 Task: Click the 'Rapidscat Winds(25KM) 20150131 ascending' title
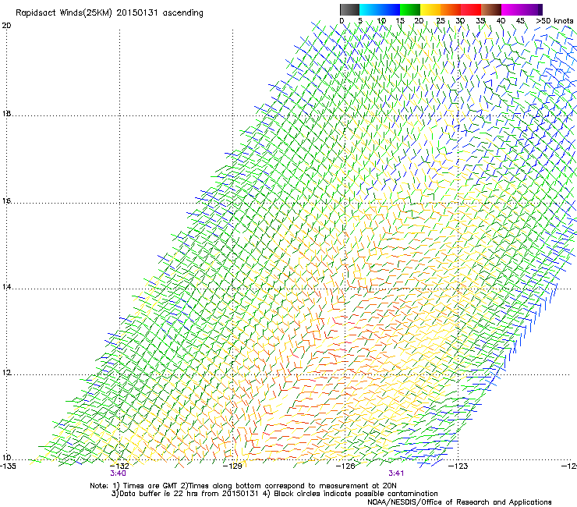coord(109,13)
